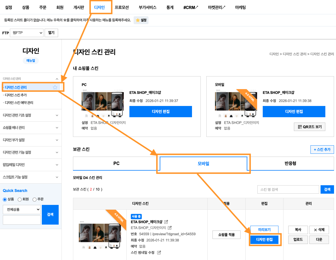Open the QR코드 보기 button with QR icon
This screenshot has height=260, width=336.
[309, 127]
